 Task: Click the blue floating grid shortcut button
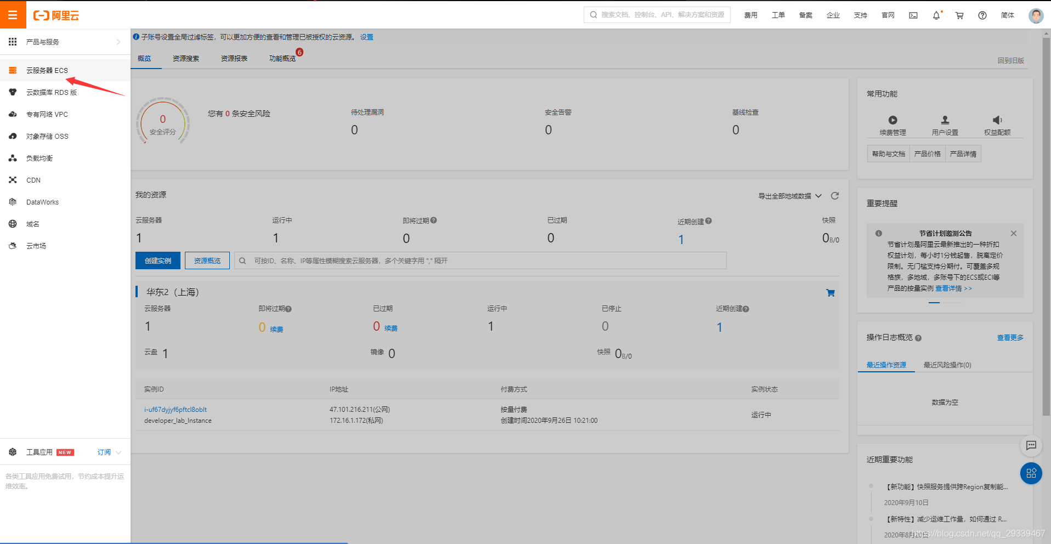click(x=1031, y=473)
